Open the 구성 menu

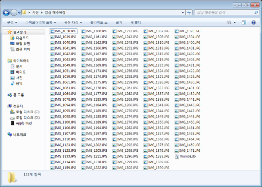(12, 22)
